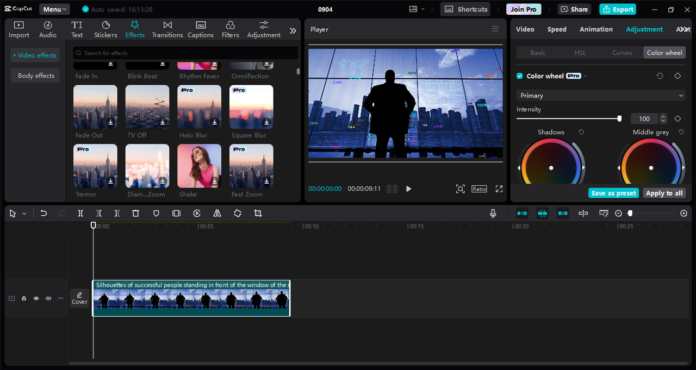The width and height of the screenshot is (696, 370).
Task: Click the Middle grey color wheel center
Action: [651, 168]
